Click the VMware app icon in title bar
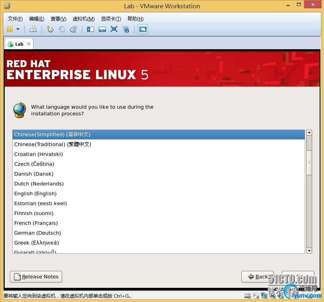This screenshot has height=302, width=324. [x=7, y=6]
